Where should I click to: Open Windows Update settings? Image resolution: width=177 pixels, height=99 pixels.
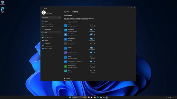(x=51, y=49)
